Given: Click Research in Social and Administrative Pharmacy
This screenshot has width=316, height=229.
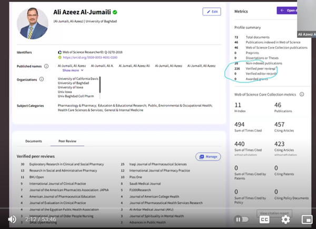Looking at the screenshot, I should click(x=63, y=171).
